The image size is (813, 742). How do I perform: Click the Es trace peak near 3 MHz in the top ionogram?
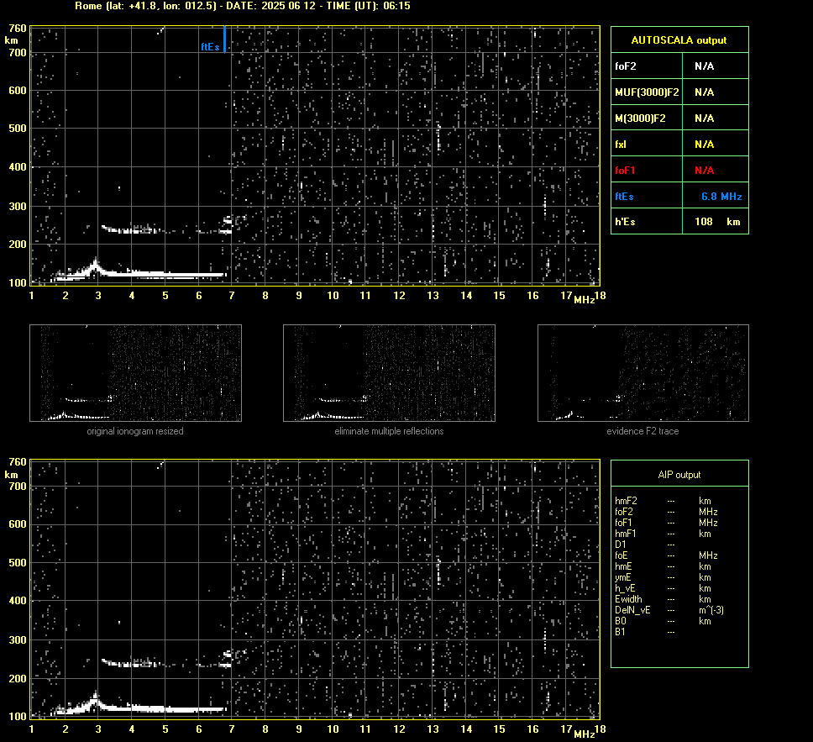pyautogui.click(x=95, y=266)
